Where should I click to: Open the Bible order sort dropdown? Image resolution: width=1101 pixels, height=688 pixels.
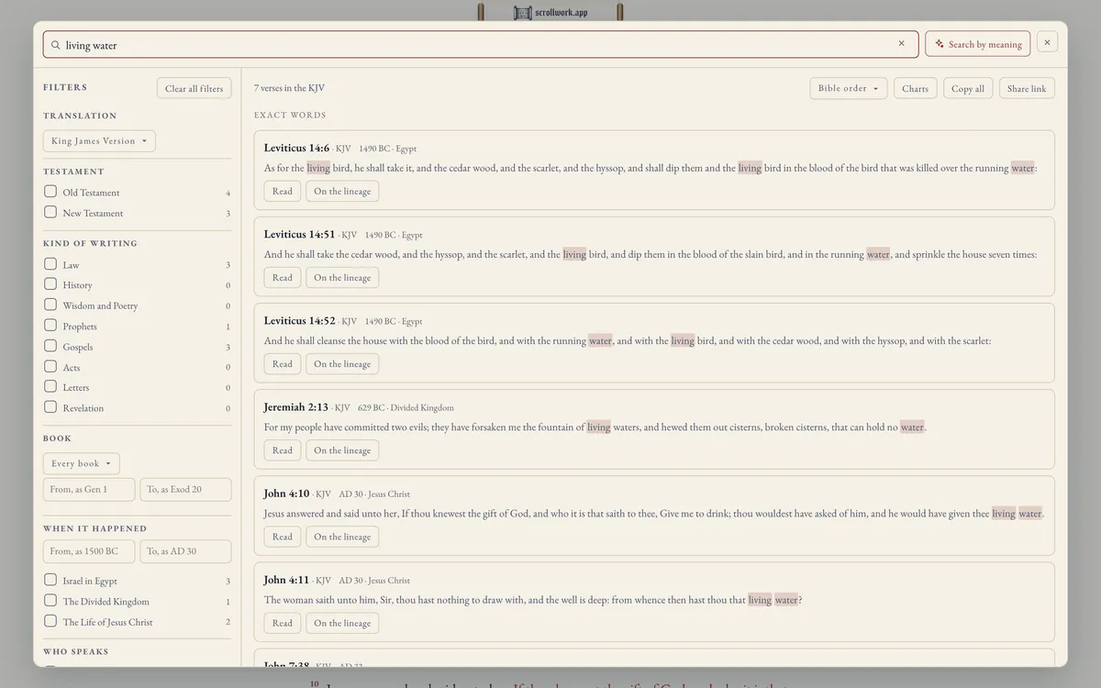tap(849, 88)
